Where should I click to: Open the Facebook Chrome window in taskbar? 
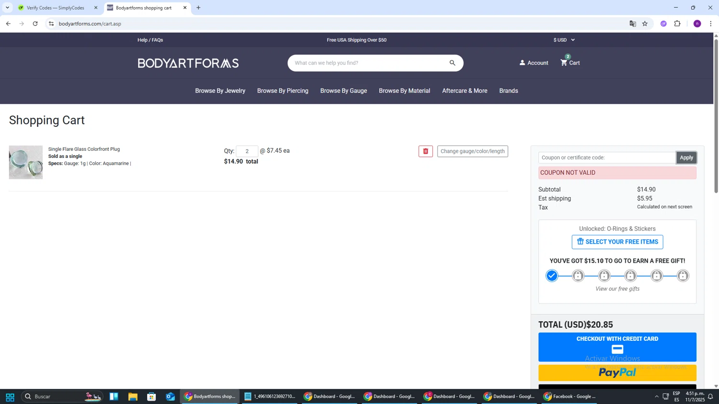pos(569,396)
